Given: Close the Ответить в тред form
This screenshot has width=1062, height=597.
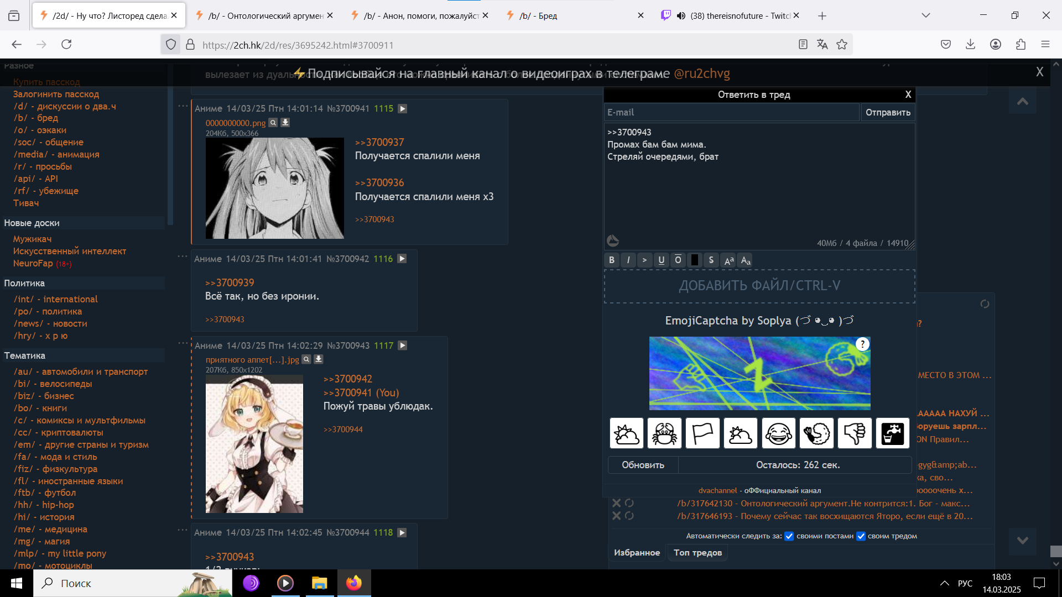Looking at the screenshot, I should 908,95.
